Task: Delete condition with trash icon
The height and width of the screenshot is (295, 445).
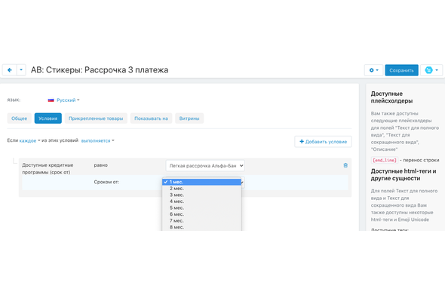Action: [345, 165]
